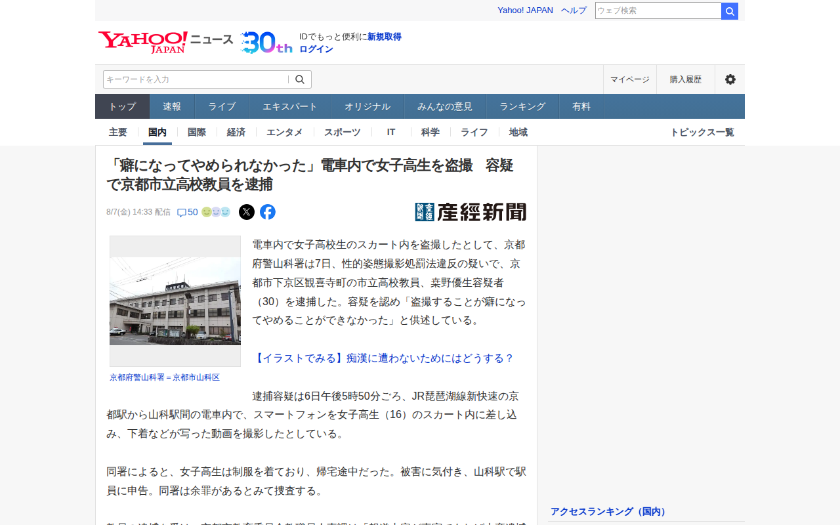The height and width of the screenshot is (525, 840).
Task: Select the エキスパート tab
Action: point(290,106)
